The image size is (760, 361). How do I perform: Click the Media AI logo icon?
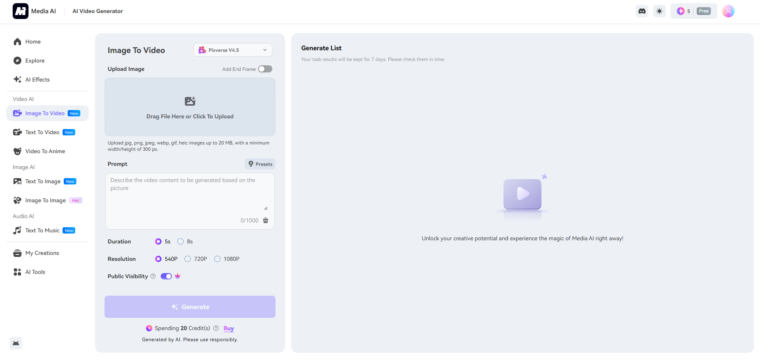coord(21,11)
